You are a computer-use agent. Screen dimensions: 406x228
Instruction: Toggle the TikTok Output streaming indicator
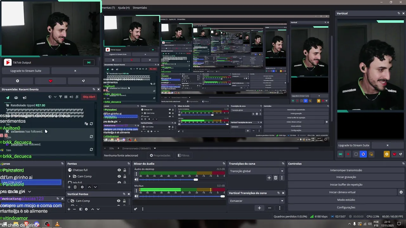pos(89,62)
